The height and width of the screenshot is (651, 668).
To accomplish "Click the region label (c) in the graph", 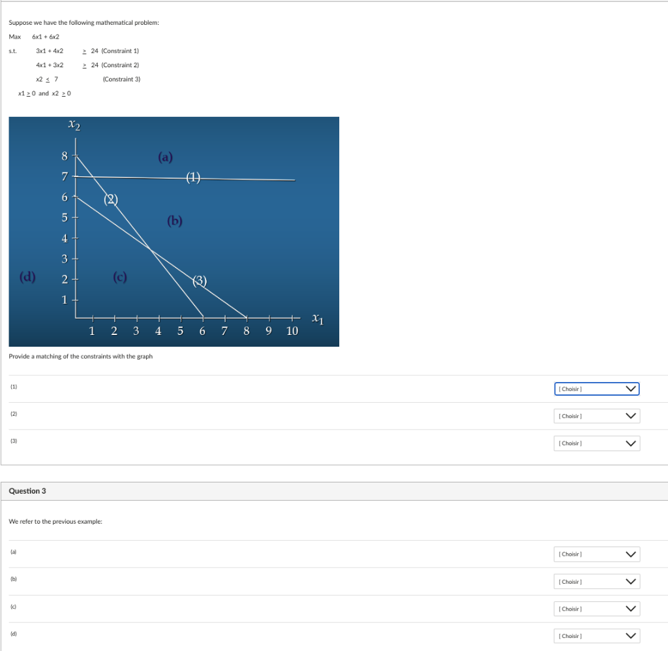I will click(x=120, y=277).
